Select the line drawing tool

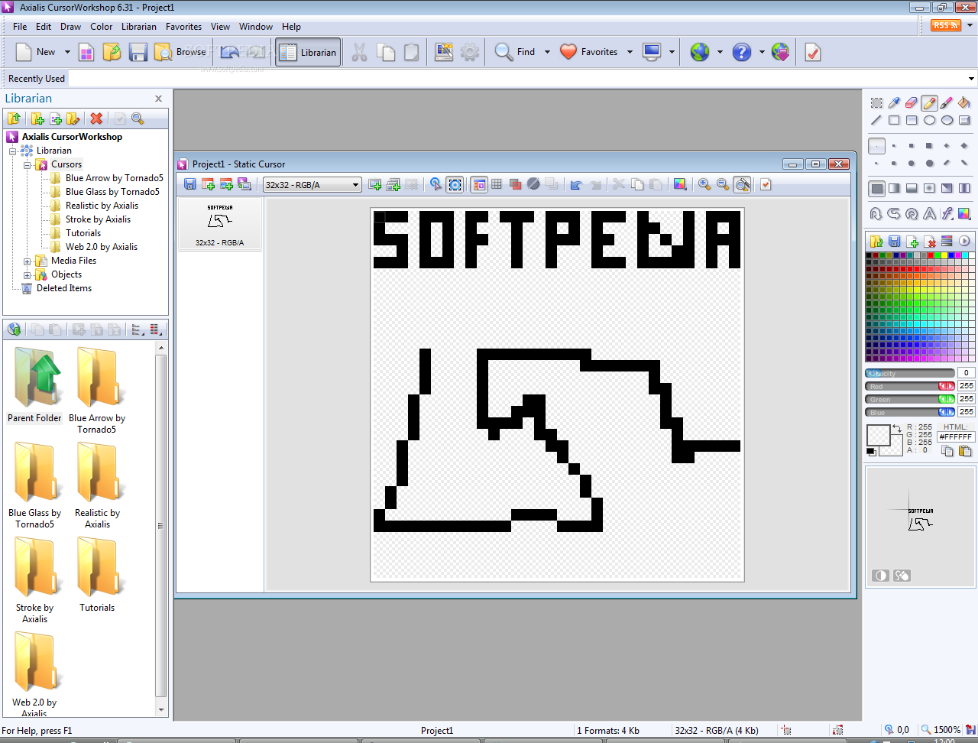point(876,120)
